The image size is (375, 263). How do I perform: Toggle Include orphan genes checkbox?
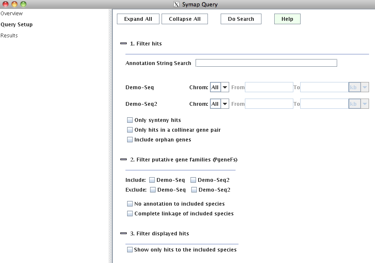click(x=130, y=140)
